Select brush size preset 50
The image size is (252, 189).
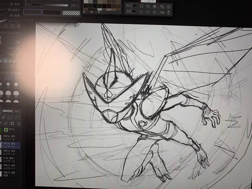pos(16,94)
